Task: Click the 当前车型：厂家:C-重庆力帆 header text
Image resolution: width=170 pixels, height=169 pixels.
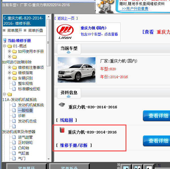Action: 36,5
